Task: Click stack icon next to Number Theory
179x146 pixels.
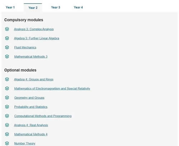Action: (x=7, y=143)
